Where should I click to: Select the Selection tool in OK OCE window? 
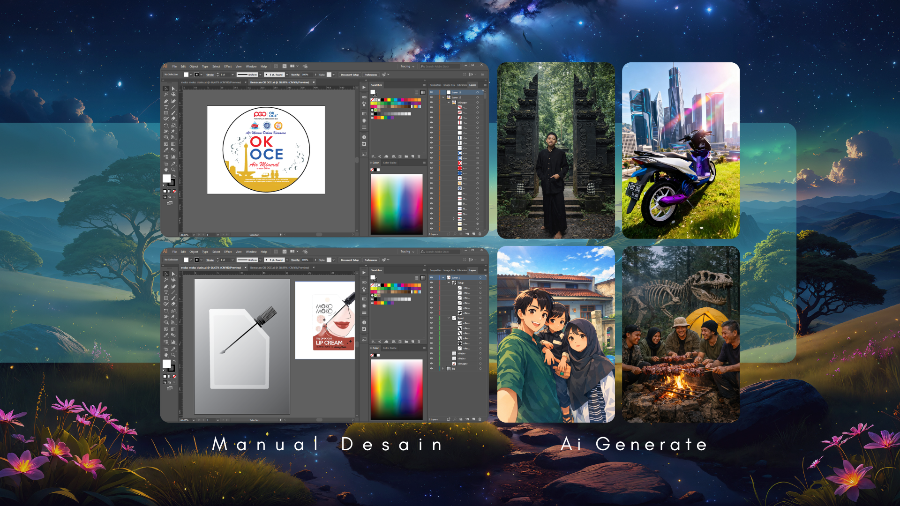click(166, 88)
